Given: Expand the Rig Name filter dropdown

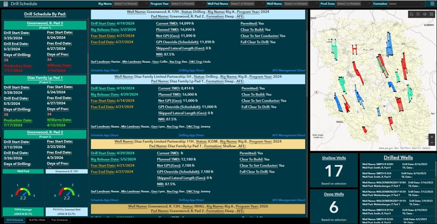Looking at the screenshot, I should pos(131,4).
